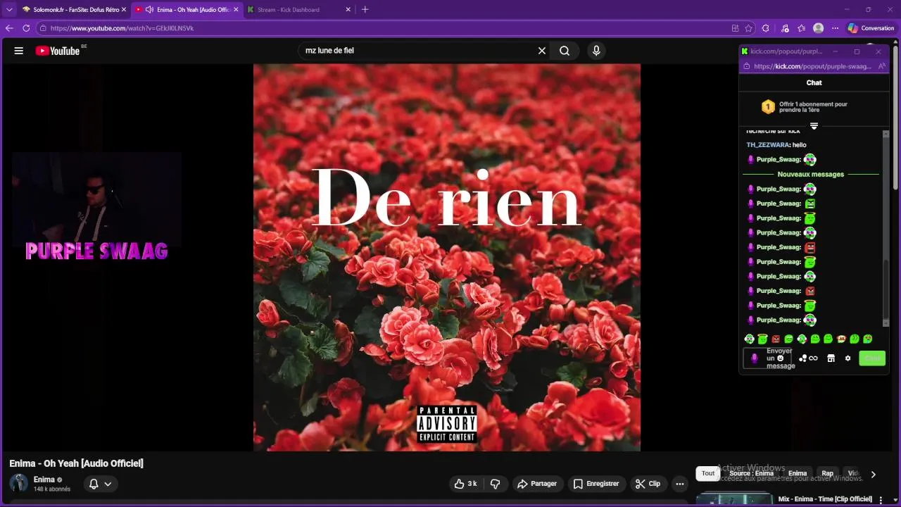Go back with the browser back arrow

point(9,28)
